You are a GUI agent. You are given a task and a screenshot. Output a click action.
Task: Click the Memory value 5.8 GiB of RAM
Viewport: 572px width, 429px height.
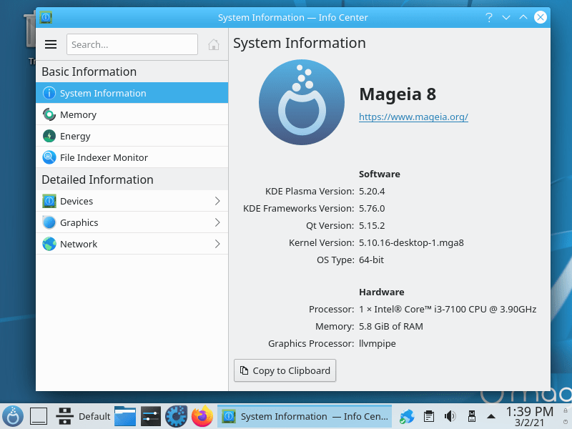[x=390, y=327]
